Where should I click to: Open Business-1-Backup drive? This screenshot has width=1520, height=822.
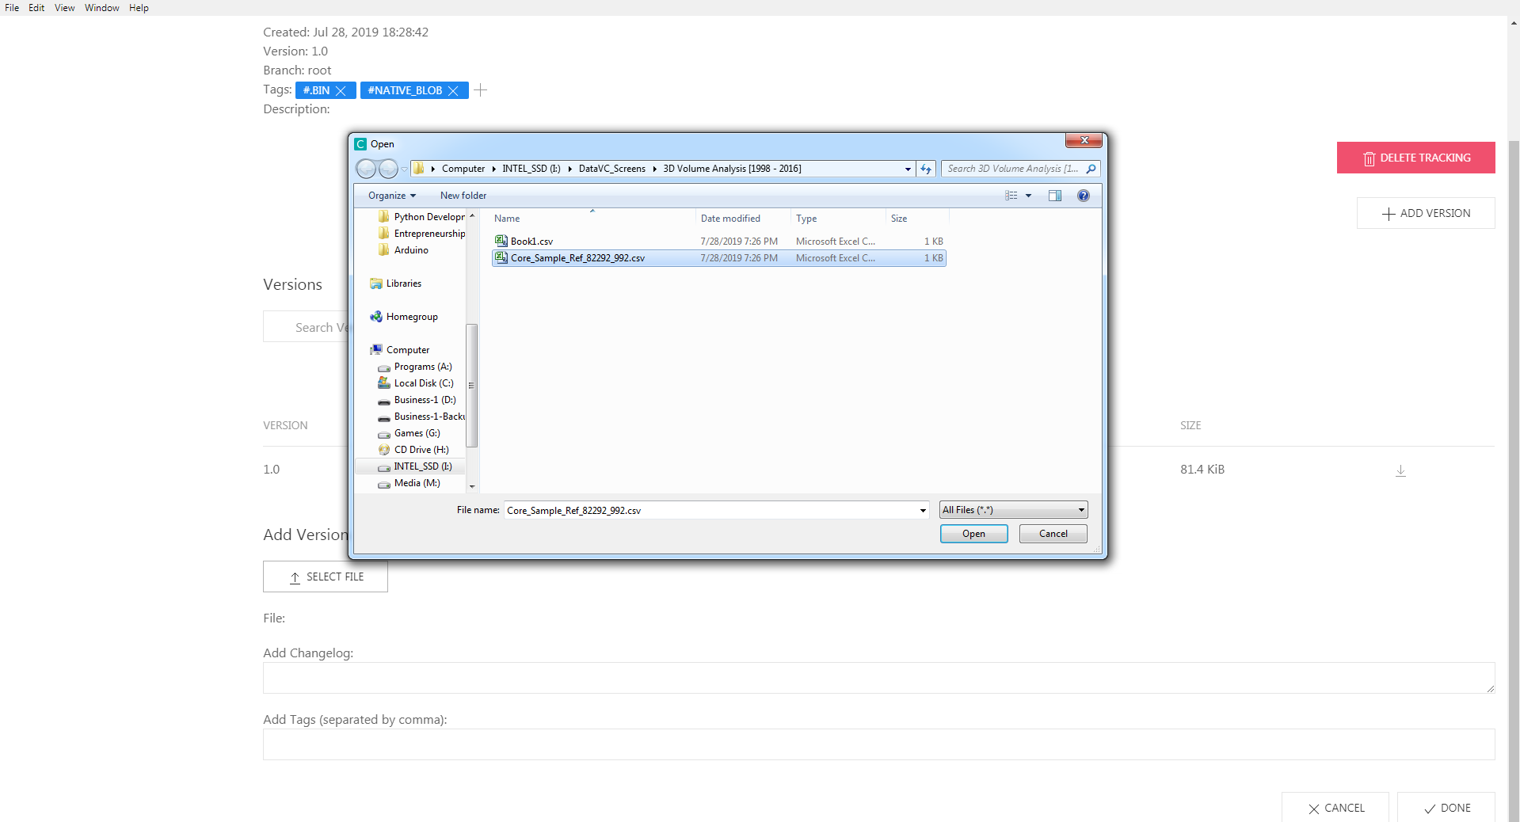(x=421, y=417)
